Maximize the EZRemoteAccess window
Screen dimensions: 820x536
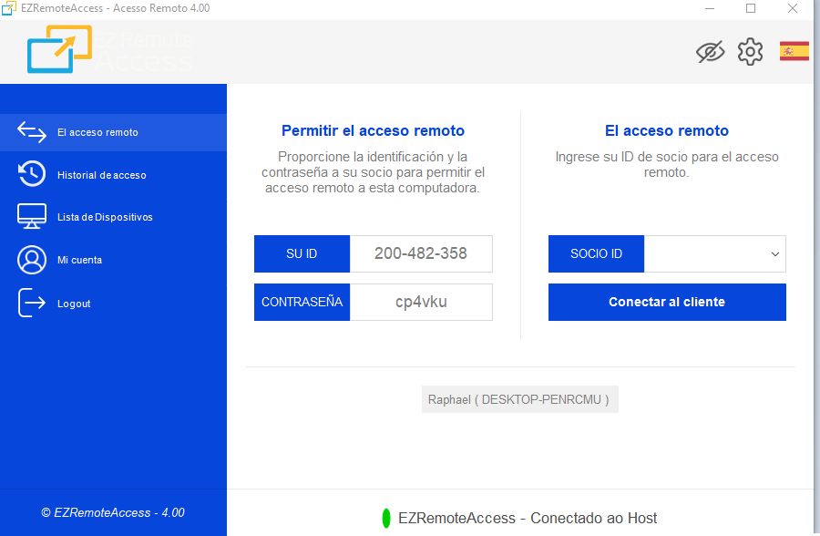[751, 8]
